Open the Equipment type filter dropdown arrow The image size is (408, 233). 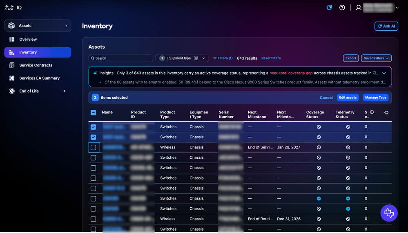[x=203, y=58]
